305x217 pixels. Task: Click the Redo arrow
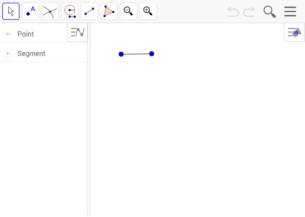pos(249,12)
